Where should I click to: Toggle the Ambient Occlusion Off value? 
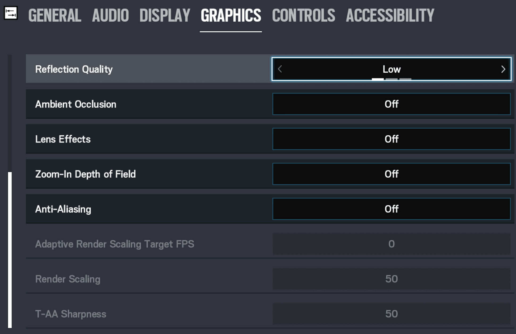coord(391,104)
